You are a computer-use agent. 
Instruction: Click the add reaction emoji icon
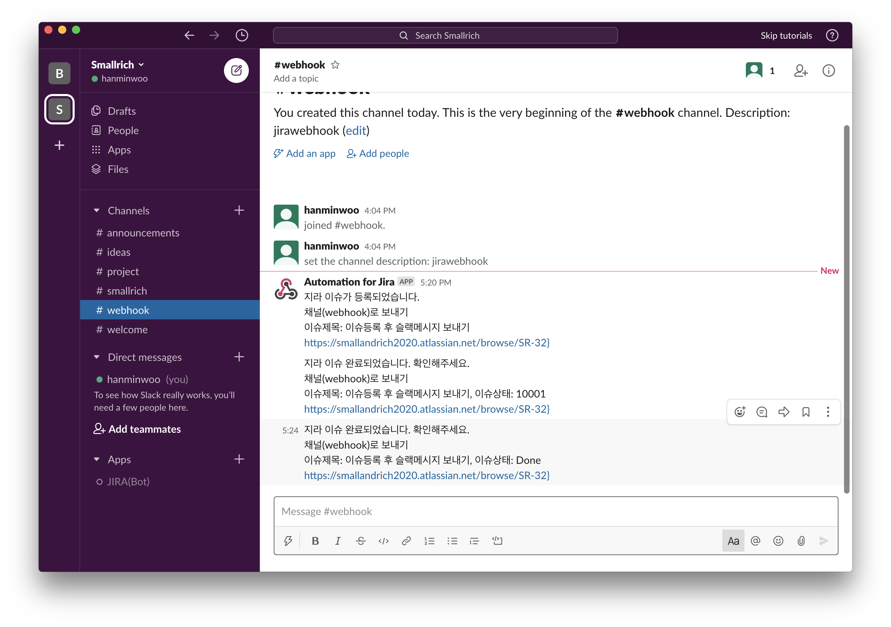tap(740, 412)
